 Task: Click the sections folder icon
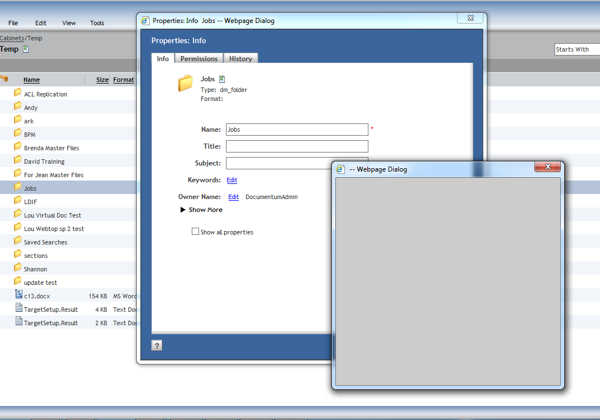pyautogui.click(x=17, y=254)
